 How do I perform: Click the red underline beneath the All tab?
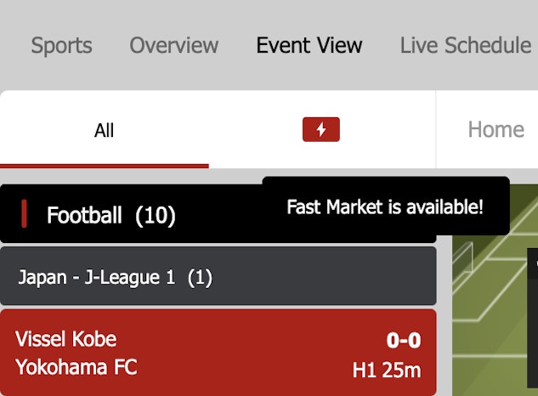coord(104,166)
